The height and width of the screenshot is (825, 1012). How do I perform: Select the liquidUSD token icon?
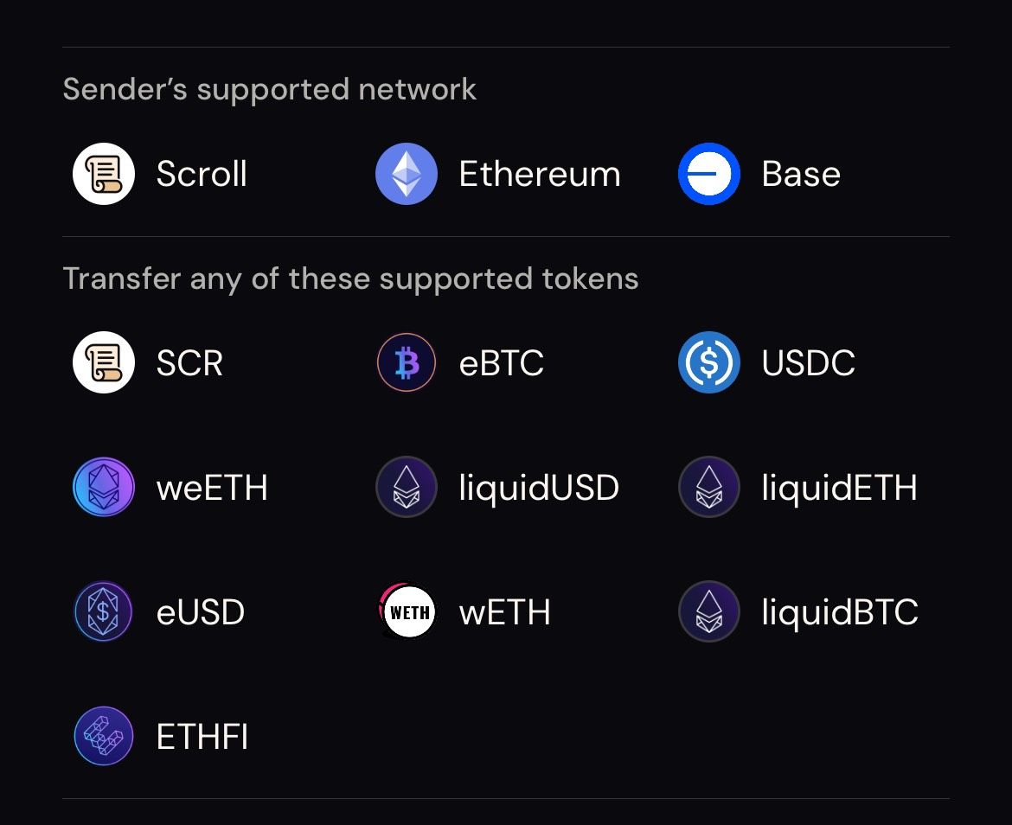(407, 488)
